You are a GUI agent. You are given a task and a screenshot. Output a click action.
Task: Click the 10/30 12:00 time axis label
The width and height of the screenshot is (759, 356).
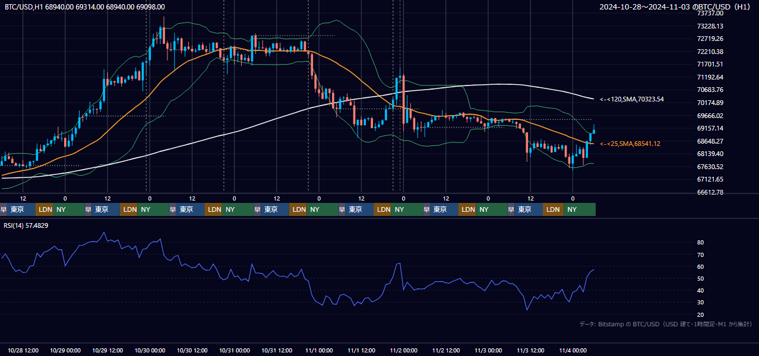[192, 350]
